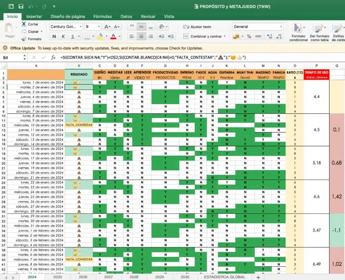
Task: Switch to the Insertar ribbon tab
Action: [x=34, y=16]
